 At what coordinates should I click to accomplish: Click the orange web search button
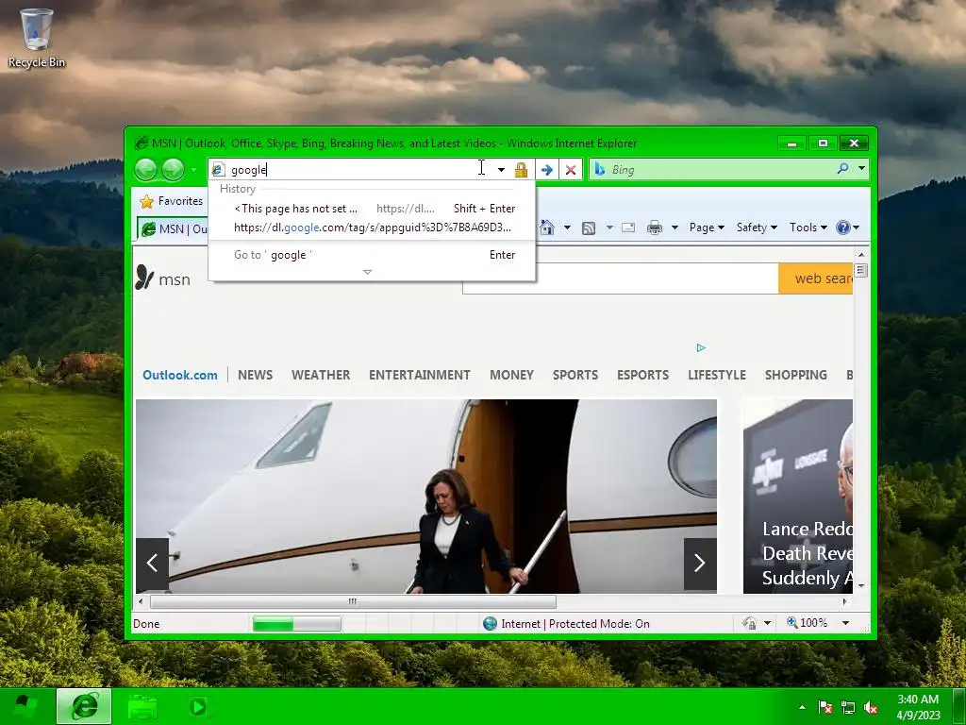tap(816, 278)
